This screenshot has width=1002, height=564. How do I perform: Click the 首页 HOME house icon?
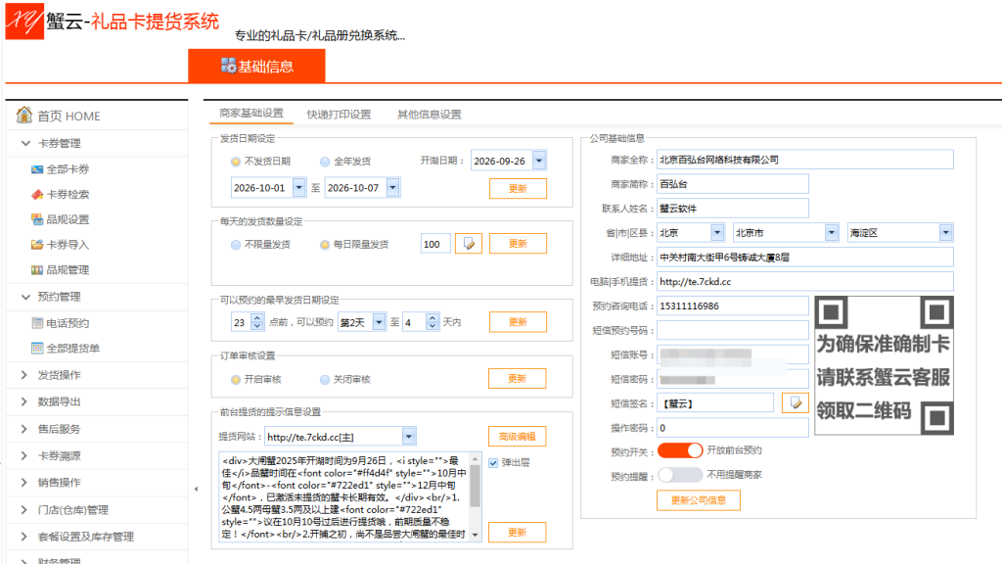tap(24, 116)
